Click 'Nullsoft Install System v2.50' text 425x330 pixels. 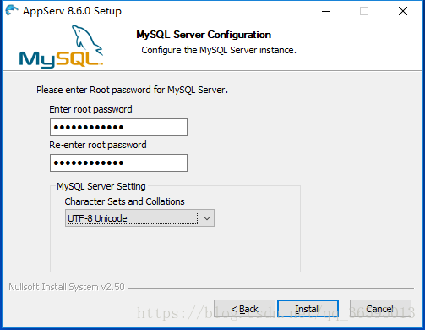click(x=67, y=287)
